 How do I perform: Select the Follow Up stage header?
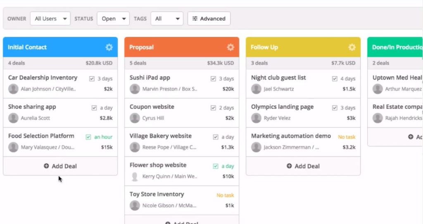[303, 47]
